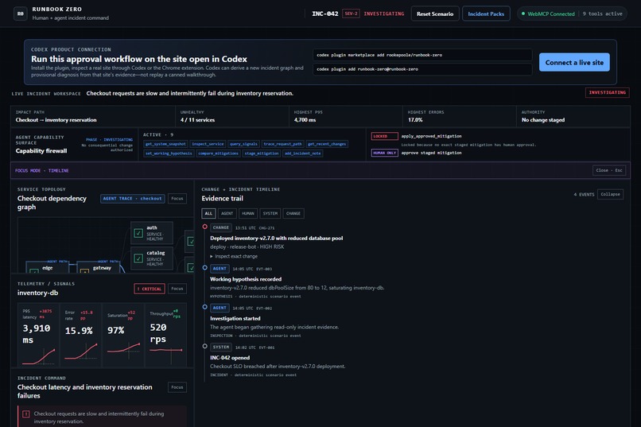The width and height of the screenshot is (641, 427).
Task: Click 'Working hypothesis recorded' event title
Action: [x=246, y=279]
